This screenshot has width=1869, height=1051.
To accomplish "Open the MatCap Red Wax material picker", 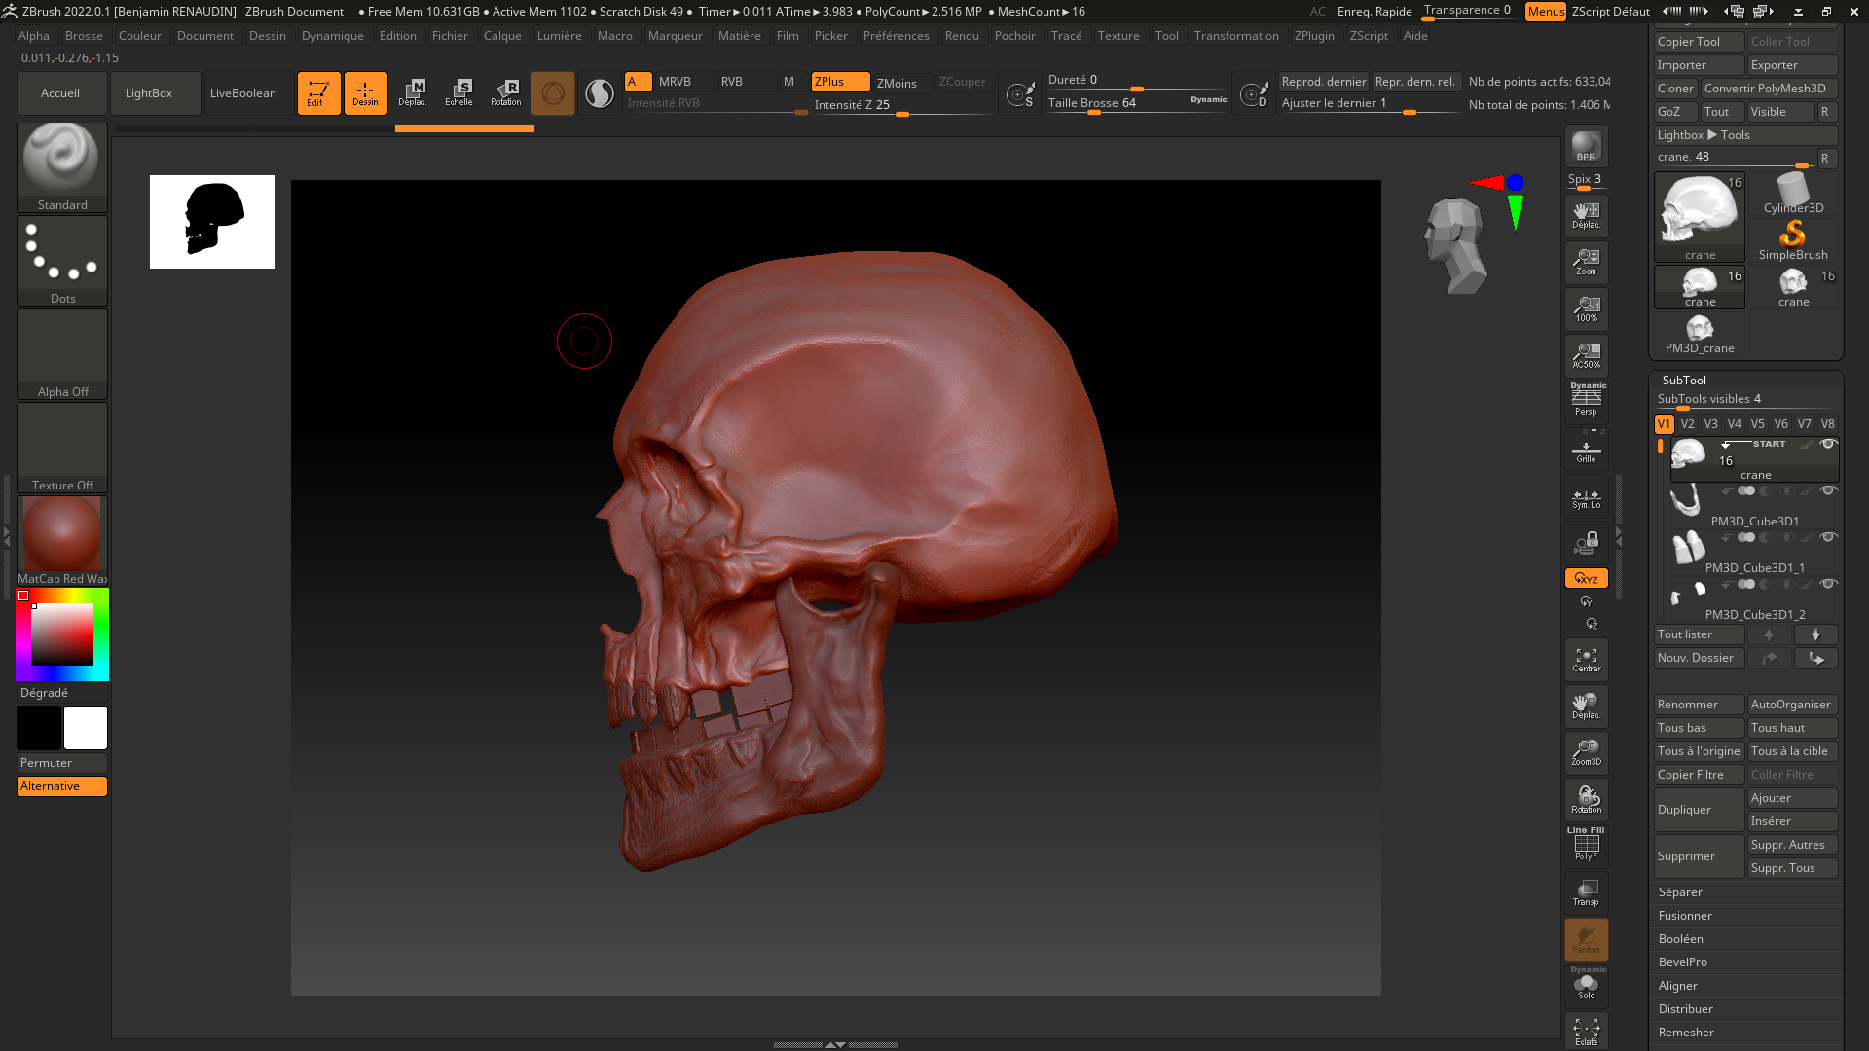I will (62, 540).
